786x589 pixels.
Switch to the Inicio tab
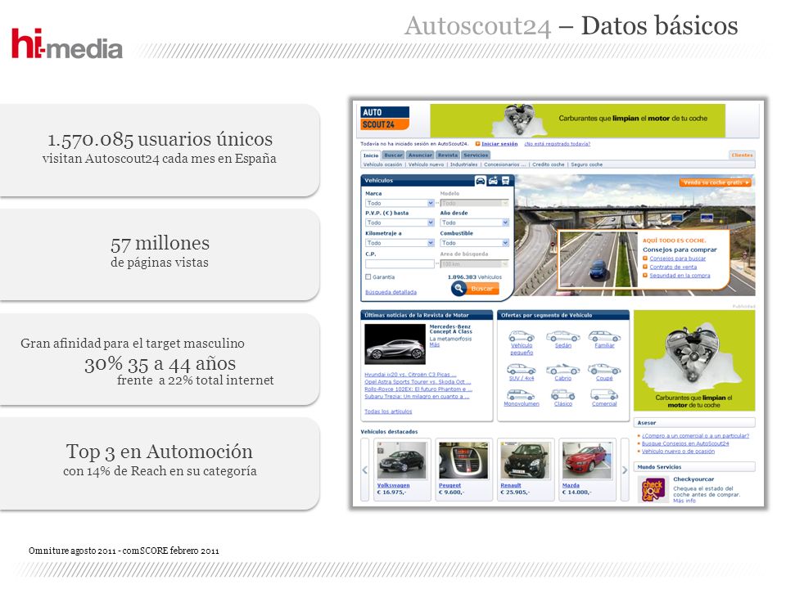pos(371,155)
